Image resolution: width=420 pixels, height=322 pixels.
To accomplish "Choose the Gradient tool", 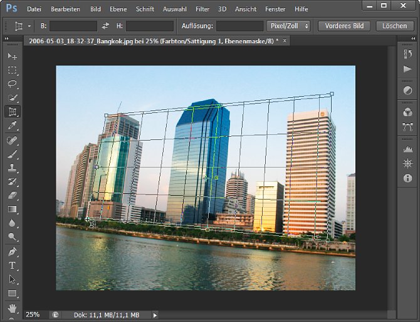I will [x=12, y=209].
